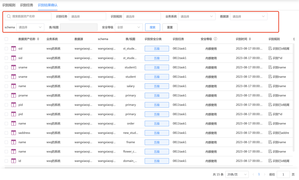The height and width of the screenshot is (180, 299).
Task: Click rule icon beside 识别name in order row
Action: click(x=270, y=123)
